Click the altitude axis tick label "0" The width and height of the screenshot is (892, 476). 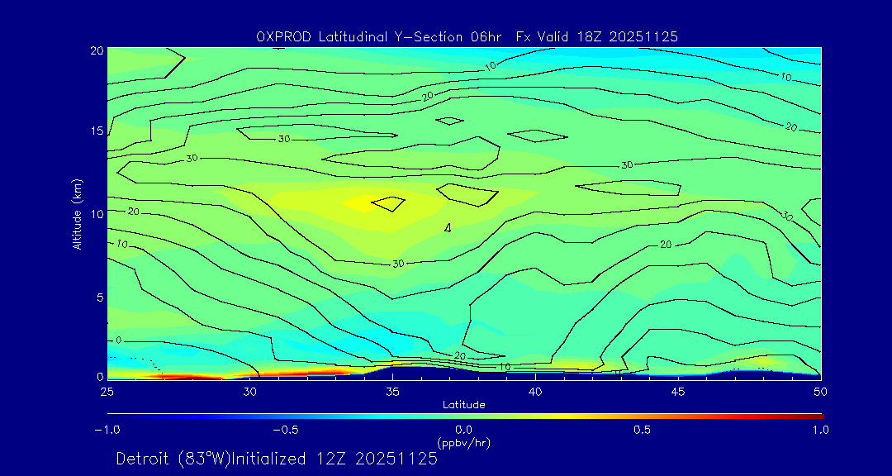click(100, 376)
